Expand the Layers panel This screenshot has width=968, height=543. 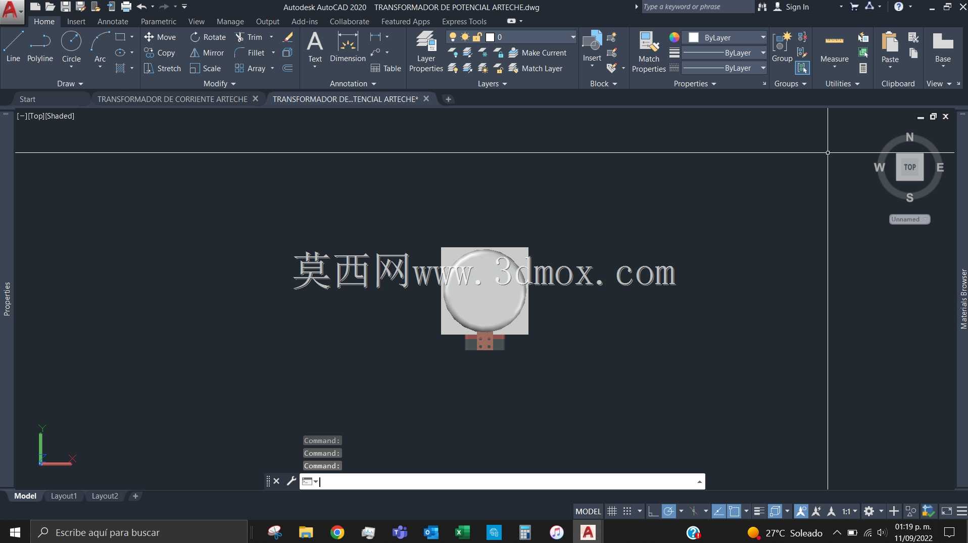click(x=492, y=83)
